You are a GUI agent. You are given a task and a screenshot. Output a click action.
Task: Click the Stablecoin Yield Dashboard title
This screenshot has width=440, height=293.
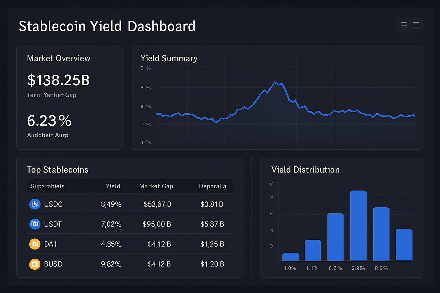click(x=107, y=26)
